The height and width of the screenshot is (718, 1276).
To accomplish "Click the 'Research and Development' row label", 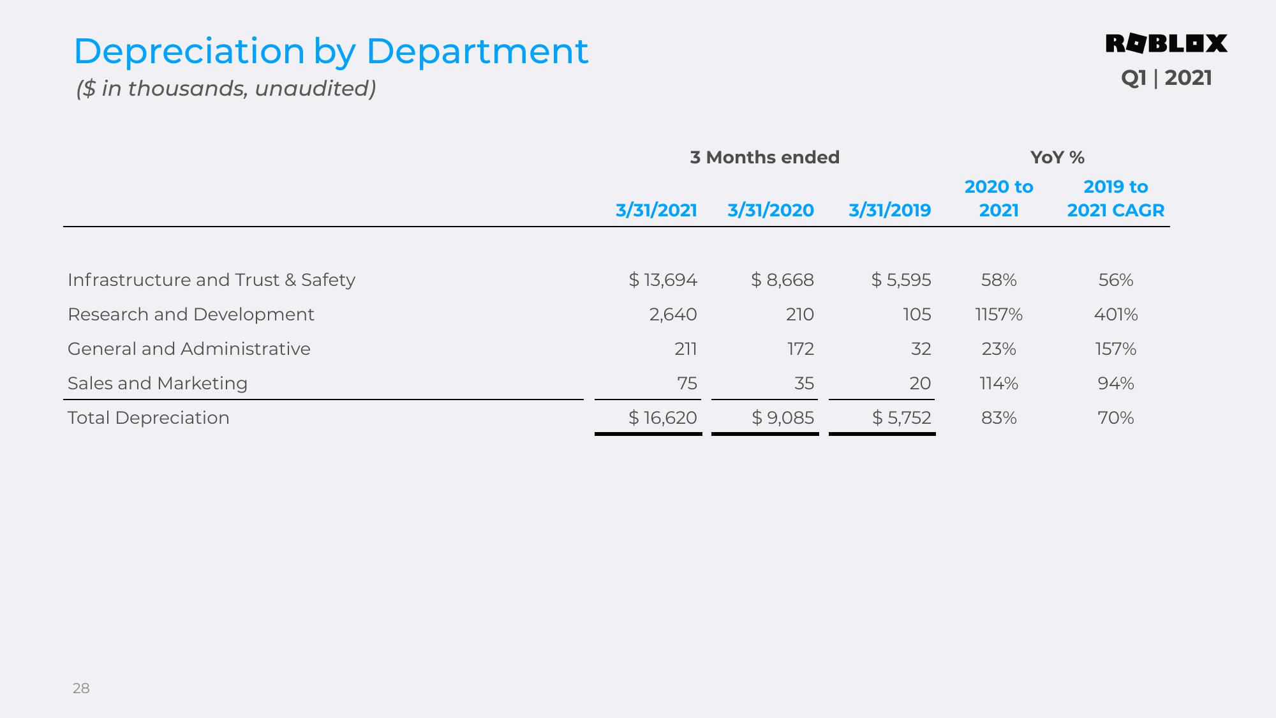I will (191, 314).
